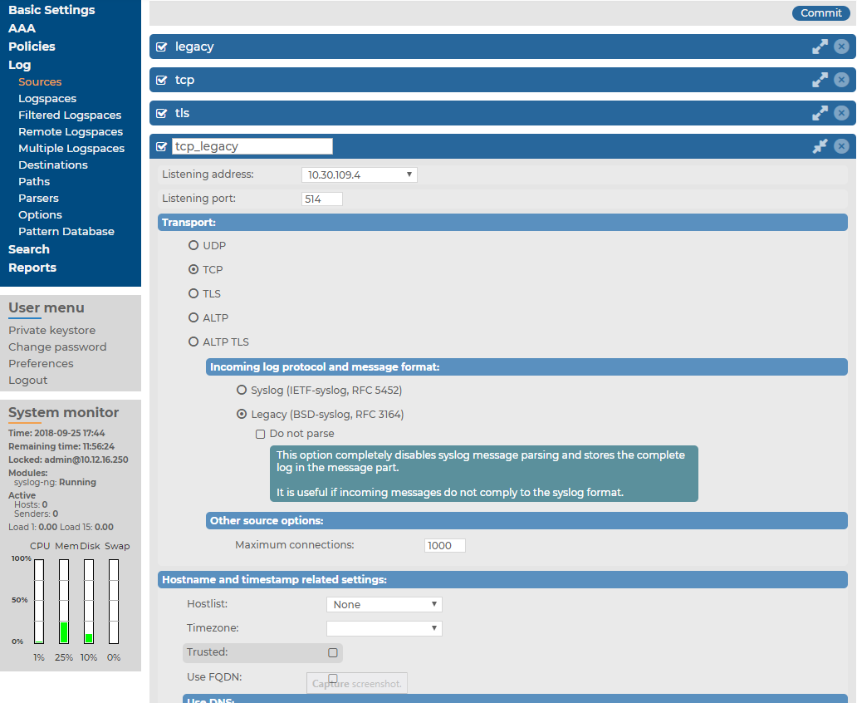This screenshot has width=857, height=703.
Task: Click the Maximum connections field
Action: coord(444,545)
